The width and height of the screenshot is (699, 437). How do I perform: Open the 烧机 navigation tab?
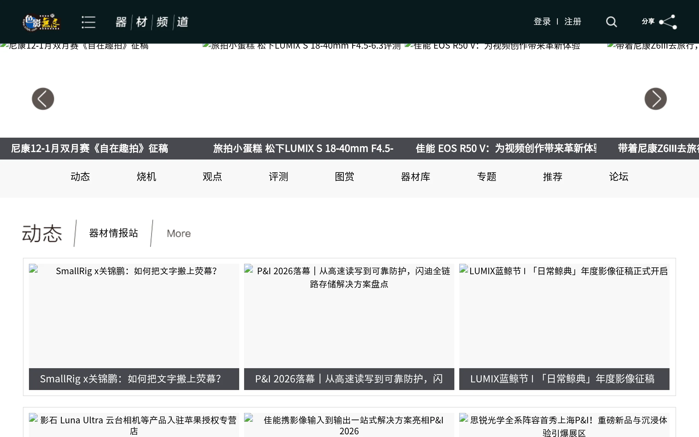[146, 177]
